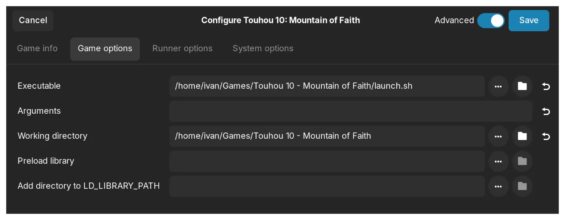Click the Preload library three-dots button

pyautogui.click(x=498, y=161)
